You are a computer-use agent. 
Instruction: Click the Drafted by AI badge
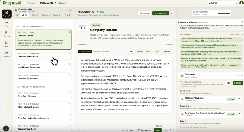pyautogui.click(x=85, y=51)
